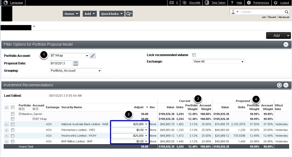Viewport: 292px width, 157px height.
Task: Open Wesfarmers adjust amount dropdown
Action: coord(146,130)
